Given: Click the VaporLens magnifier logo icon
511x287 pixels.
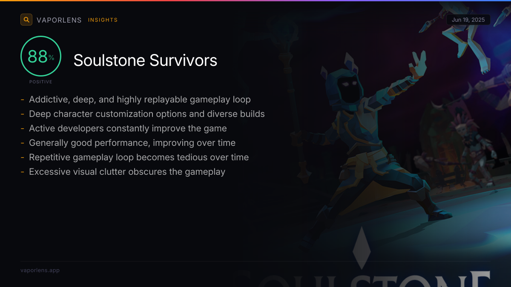Looking at the screenshot, I should pyautogui.click(x=26, y=20).
